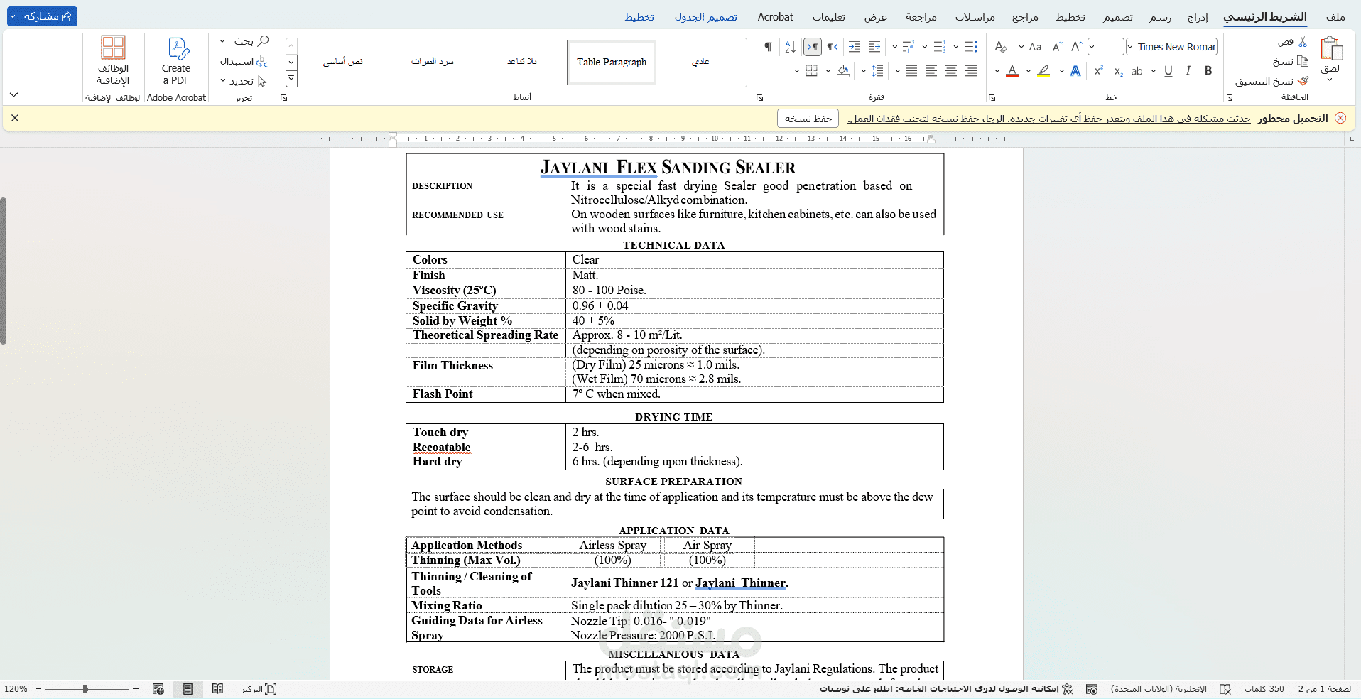Set right-to-left text direction
This screenshot has width=1361, height=699.
(833, 47)
